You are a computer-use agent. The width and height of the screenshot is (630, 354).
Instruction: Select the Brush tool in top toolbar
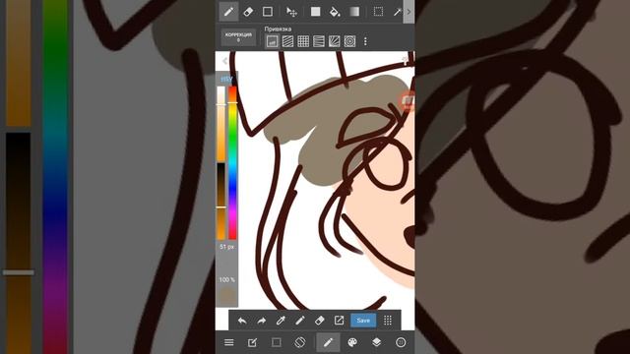[x=228, y=12]
